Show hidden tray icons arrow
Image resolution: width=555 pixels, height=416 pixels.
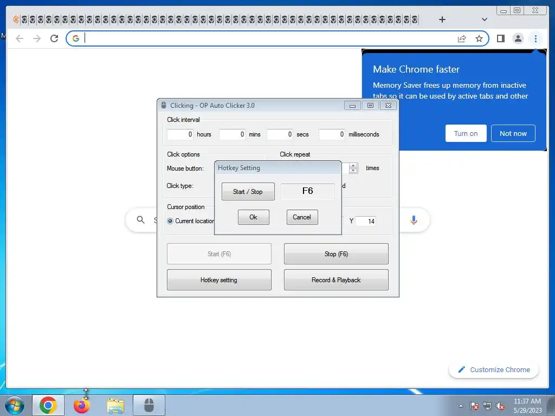[461, 406]
